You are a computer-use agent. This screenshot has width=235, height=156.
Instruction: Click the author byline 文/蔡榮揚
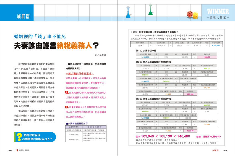(x=100, y=55)
